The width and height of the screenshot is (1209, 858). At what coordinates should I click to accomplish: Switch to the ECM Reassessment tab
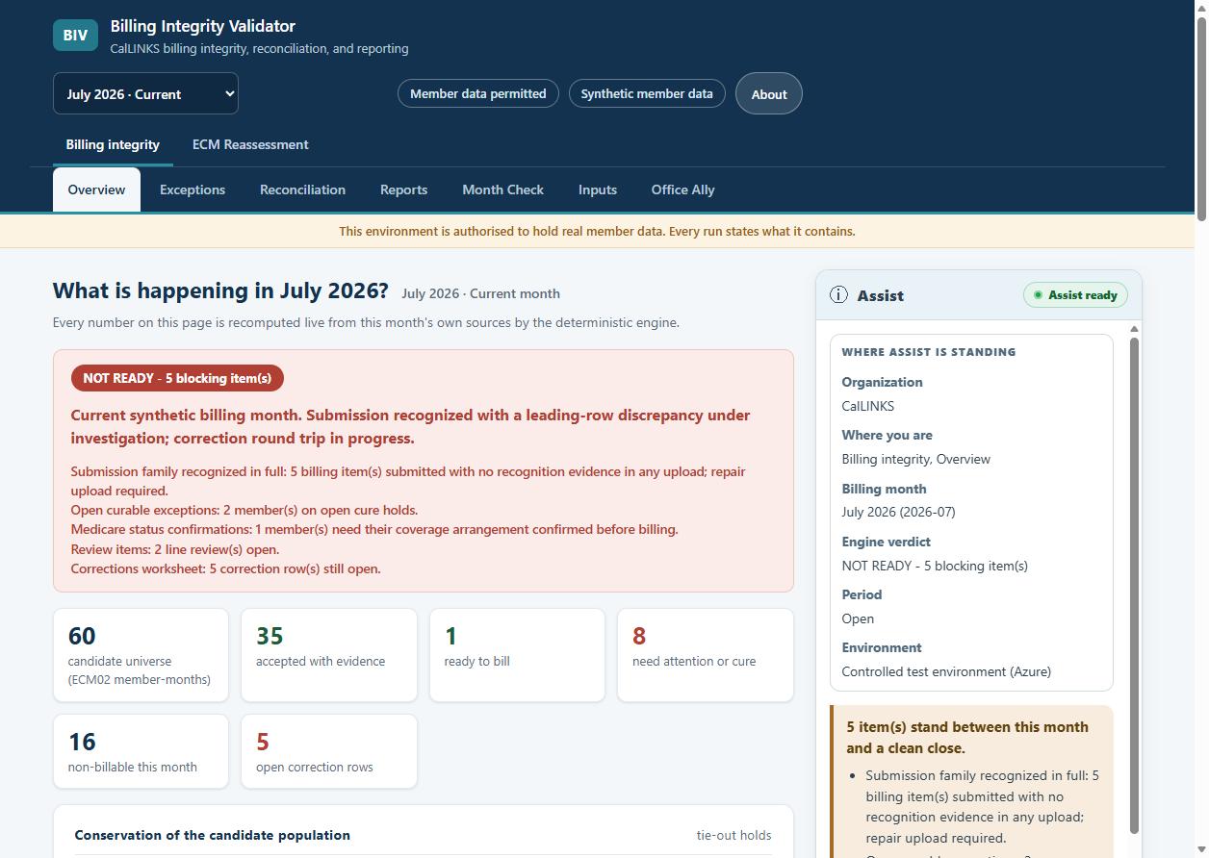point(250,144)
